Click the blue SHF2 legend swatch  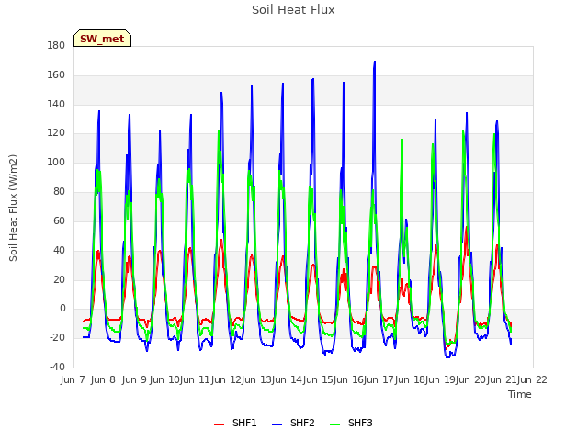click(277, 424)
